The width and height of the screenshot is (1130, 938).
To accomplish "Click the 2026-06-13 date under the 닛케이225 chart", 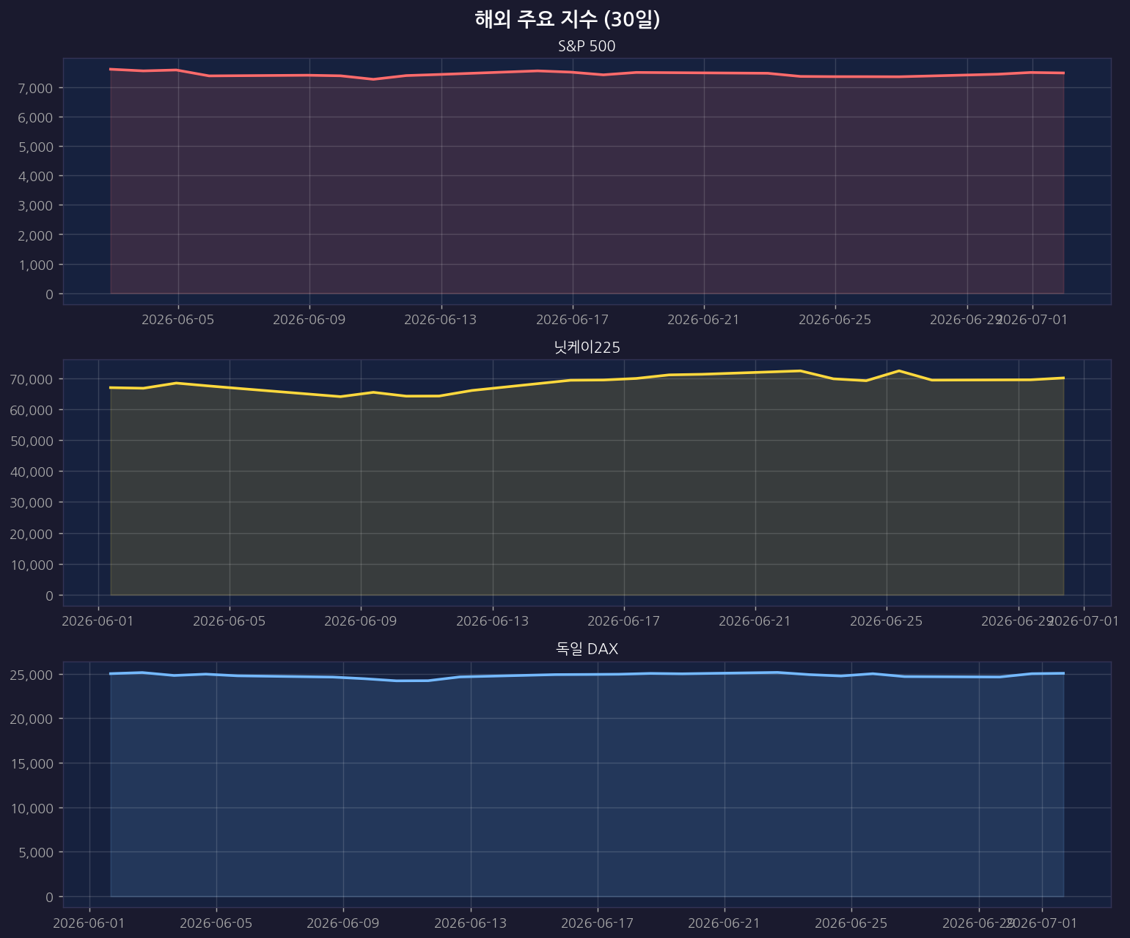I will tap(493, 621).
